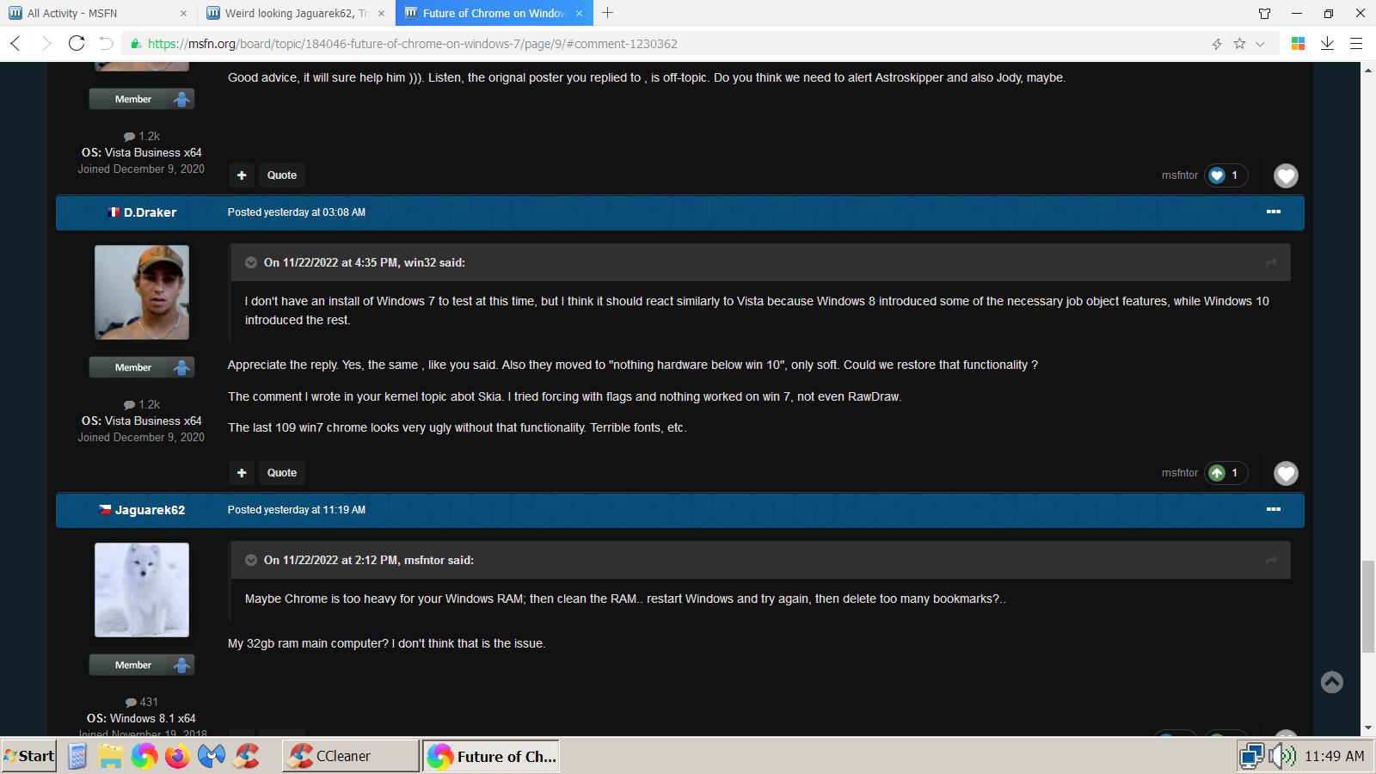This screenshot has height=774, width=1376.
Task: Open the browser downloads icon
Action: pyautogui.click(x=1327, y=44)
